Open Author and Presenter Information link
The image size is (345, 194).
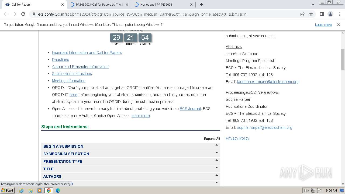coord(80,67)
